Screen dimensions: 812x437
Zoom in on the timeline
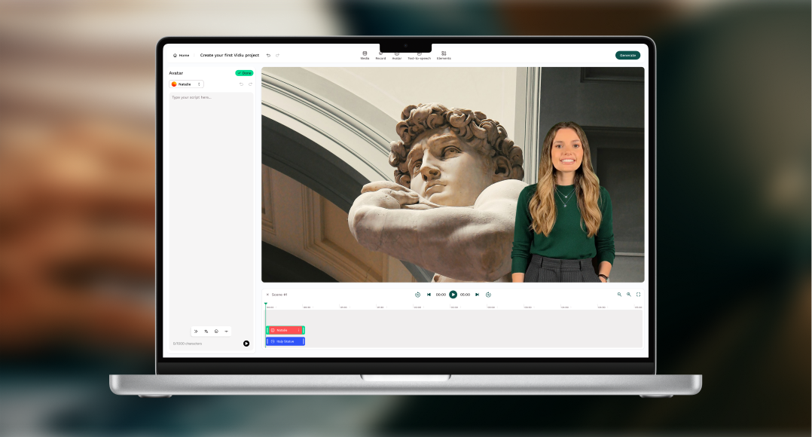[629, 295]
